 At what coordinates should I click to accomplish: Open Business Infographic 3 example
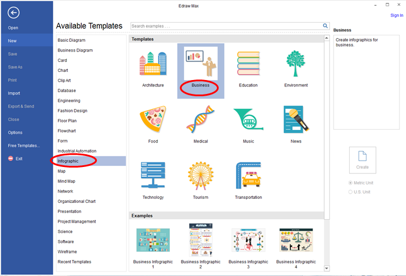pos(248,240)
